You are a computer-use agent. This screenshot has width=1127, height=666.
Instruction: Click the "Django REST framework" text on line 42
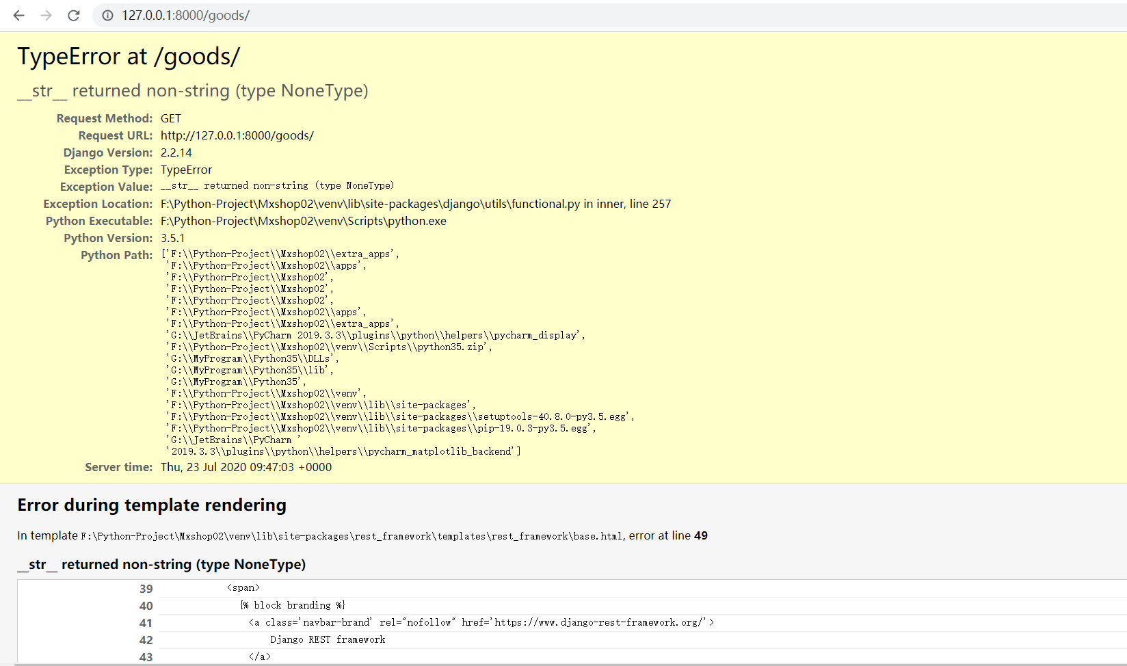click(x=328, y=639)
